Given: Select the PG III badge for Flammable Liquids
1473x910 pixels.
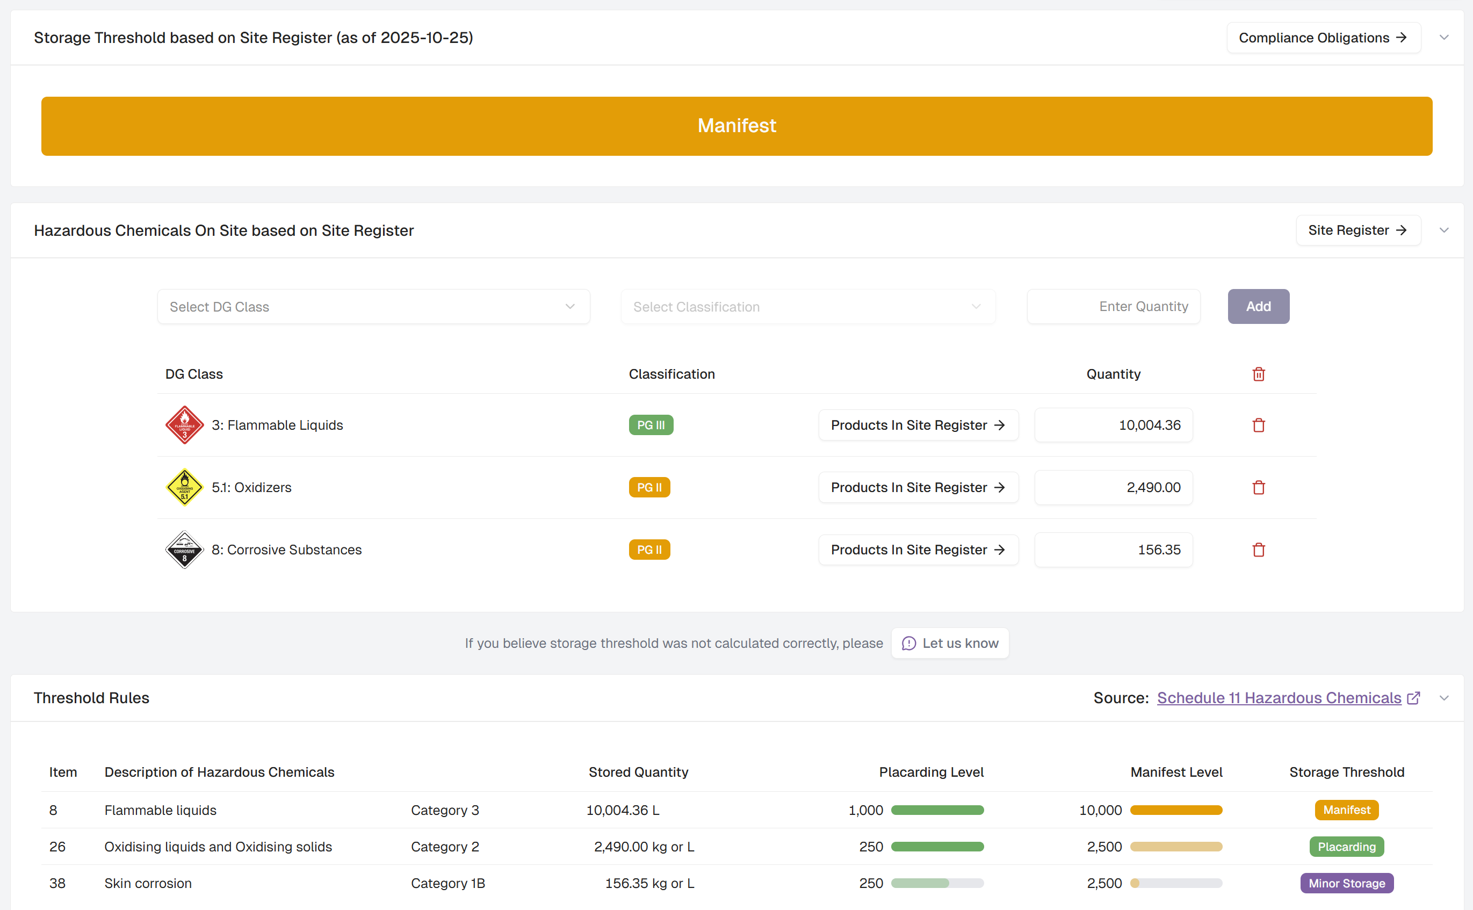Looking at the screenshot, I should pyautogui.click(x=651, y=425).
